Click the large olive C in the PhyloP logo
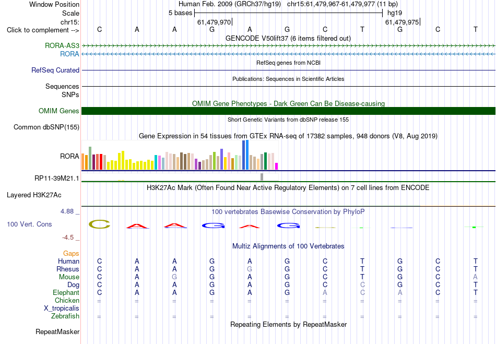This screenshot has height=344, width=496. click(x=100, y=224)
